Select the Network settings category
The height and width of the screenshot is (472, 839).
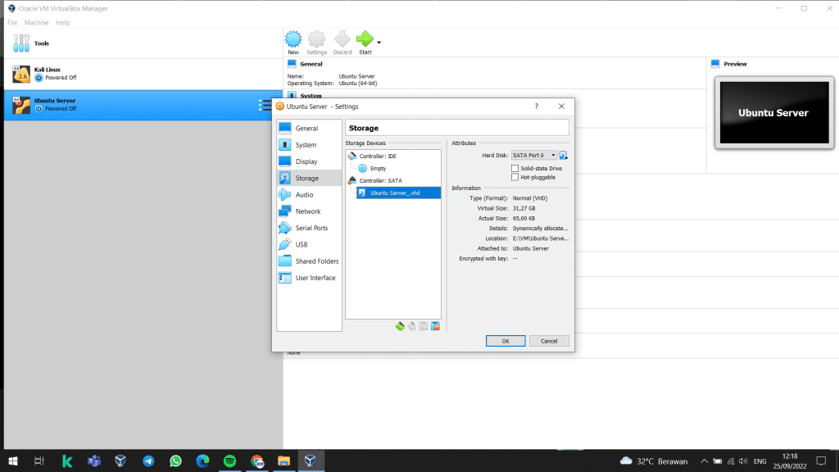(x=307, y=211)
